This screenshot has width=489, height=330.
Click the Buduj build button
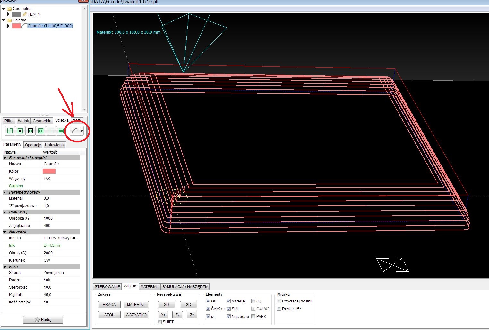[43, 320]
